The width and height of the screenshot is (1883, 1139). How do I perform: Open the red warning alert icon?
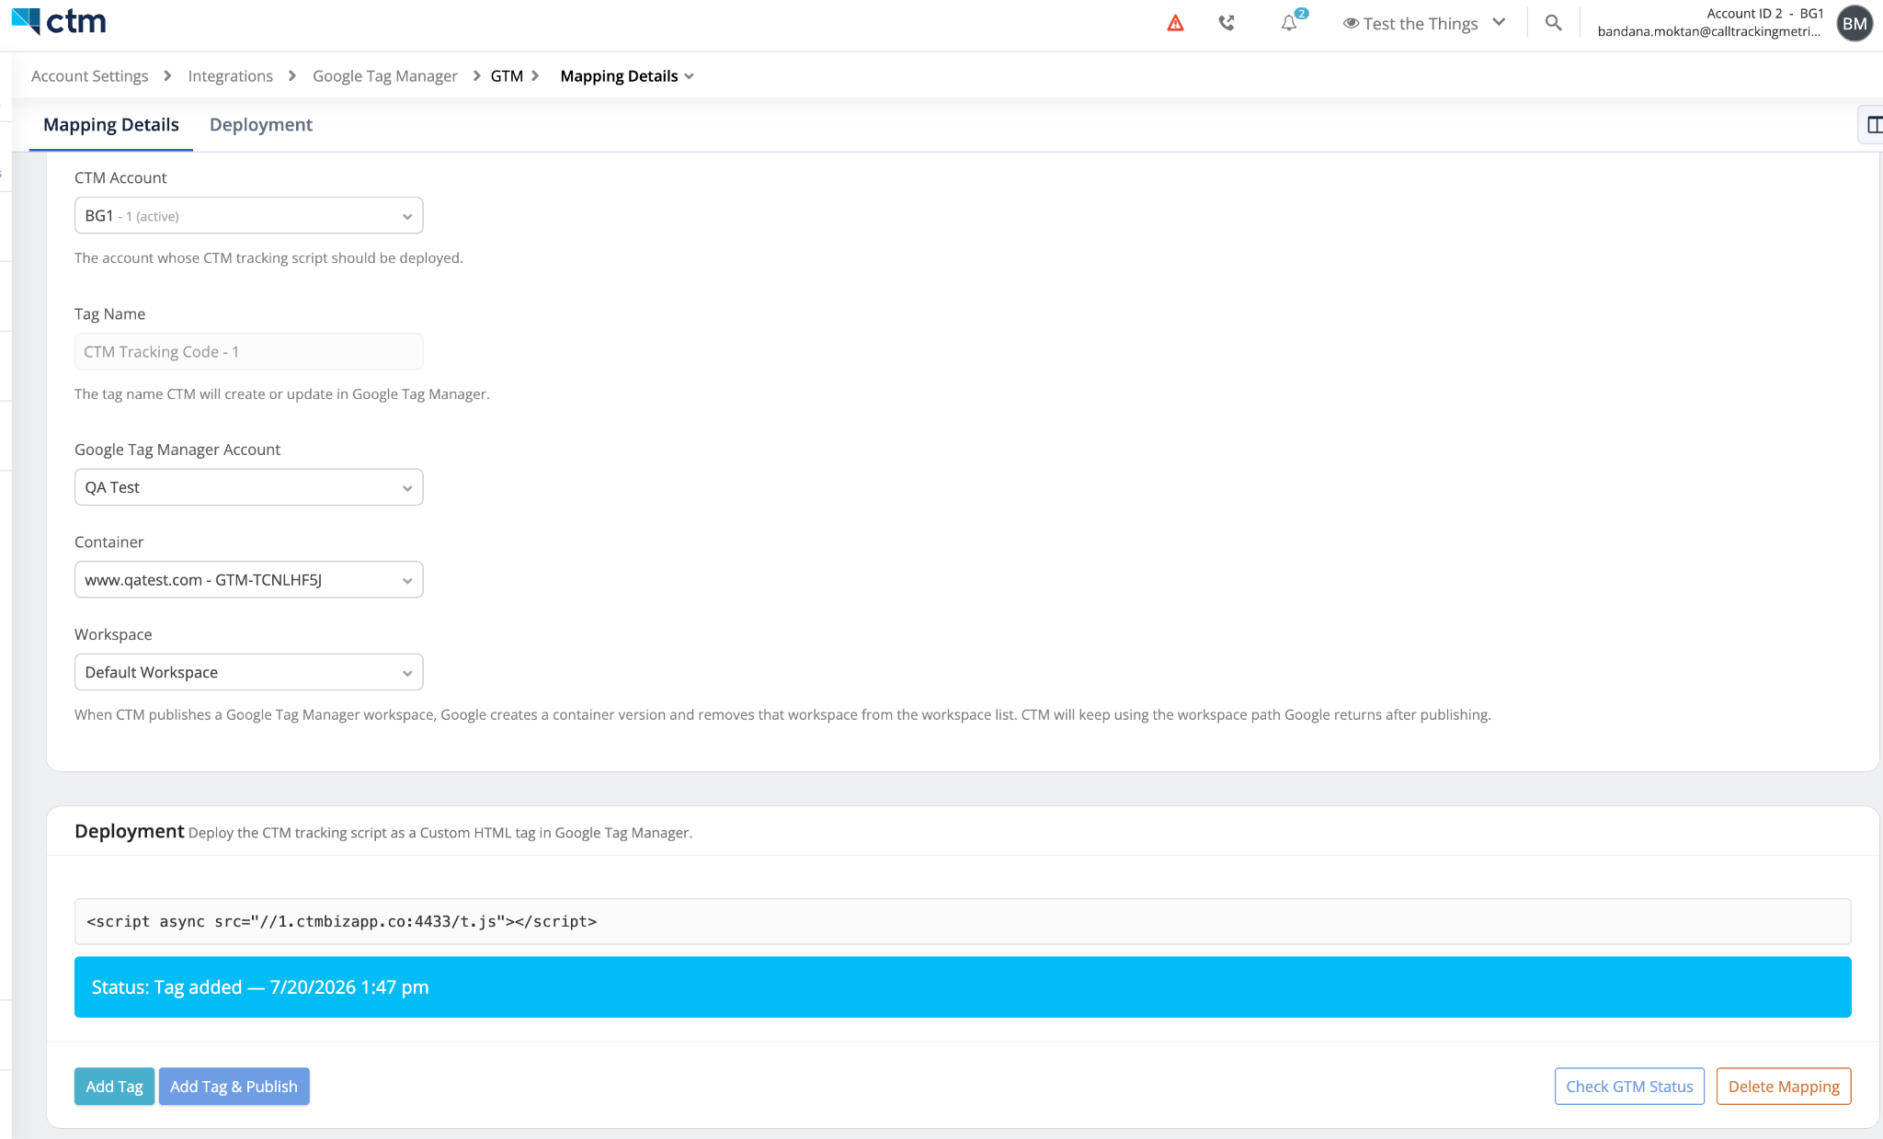coord(1175,23)
